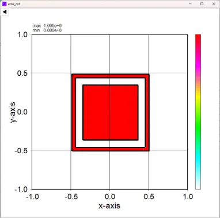Click the y-axis label text
The width and height of the screenshot is (220, 218).
pyautogui.click(x=13, y=112)
